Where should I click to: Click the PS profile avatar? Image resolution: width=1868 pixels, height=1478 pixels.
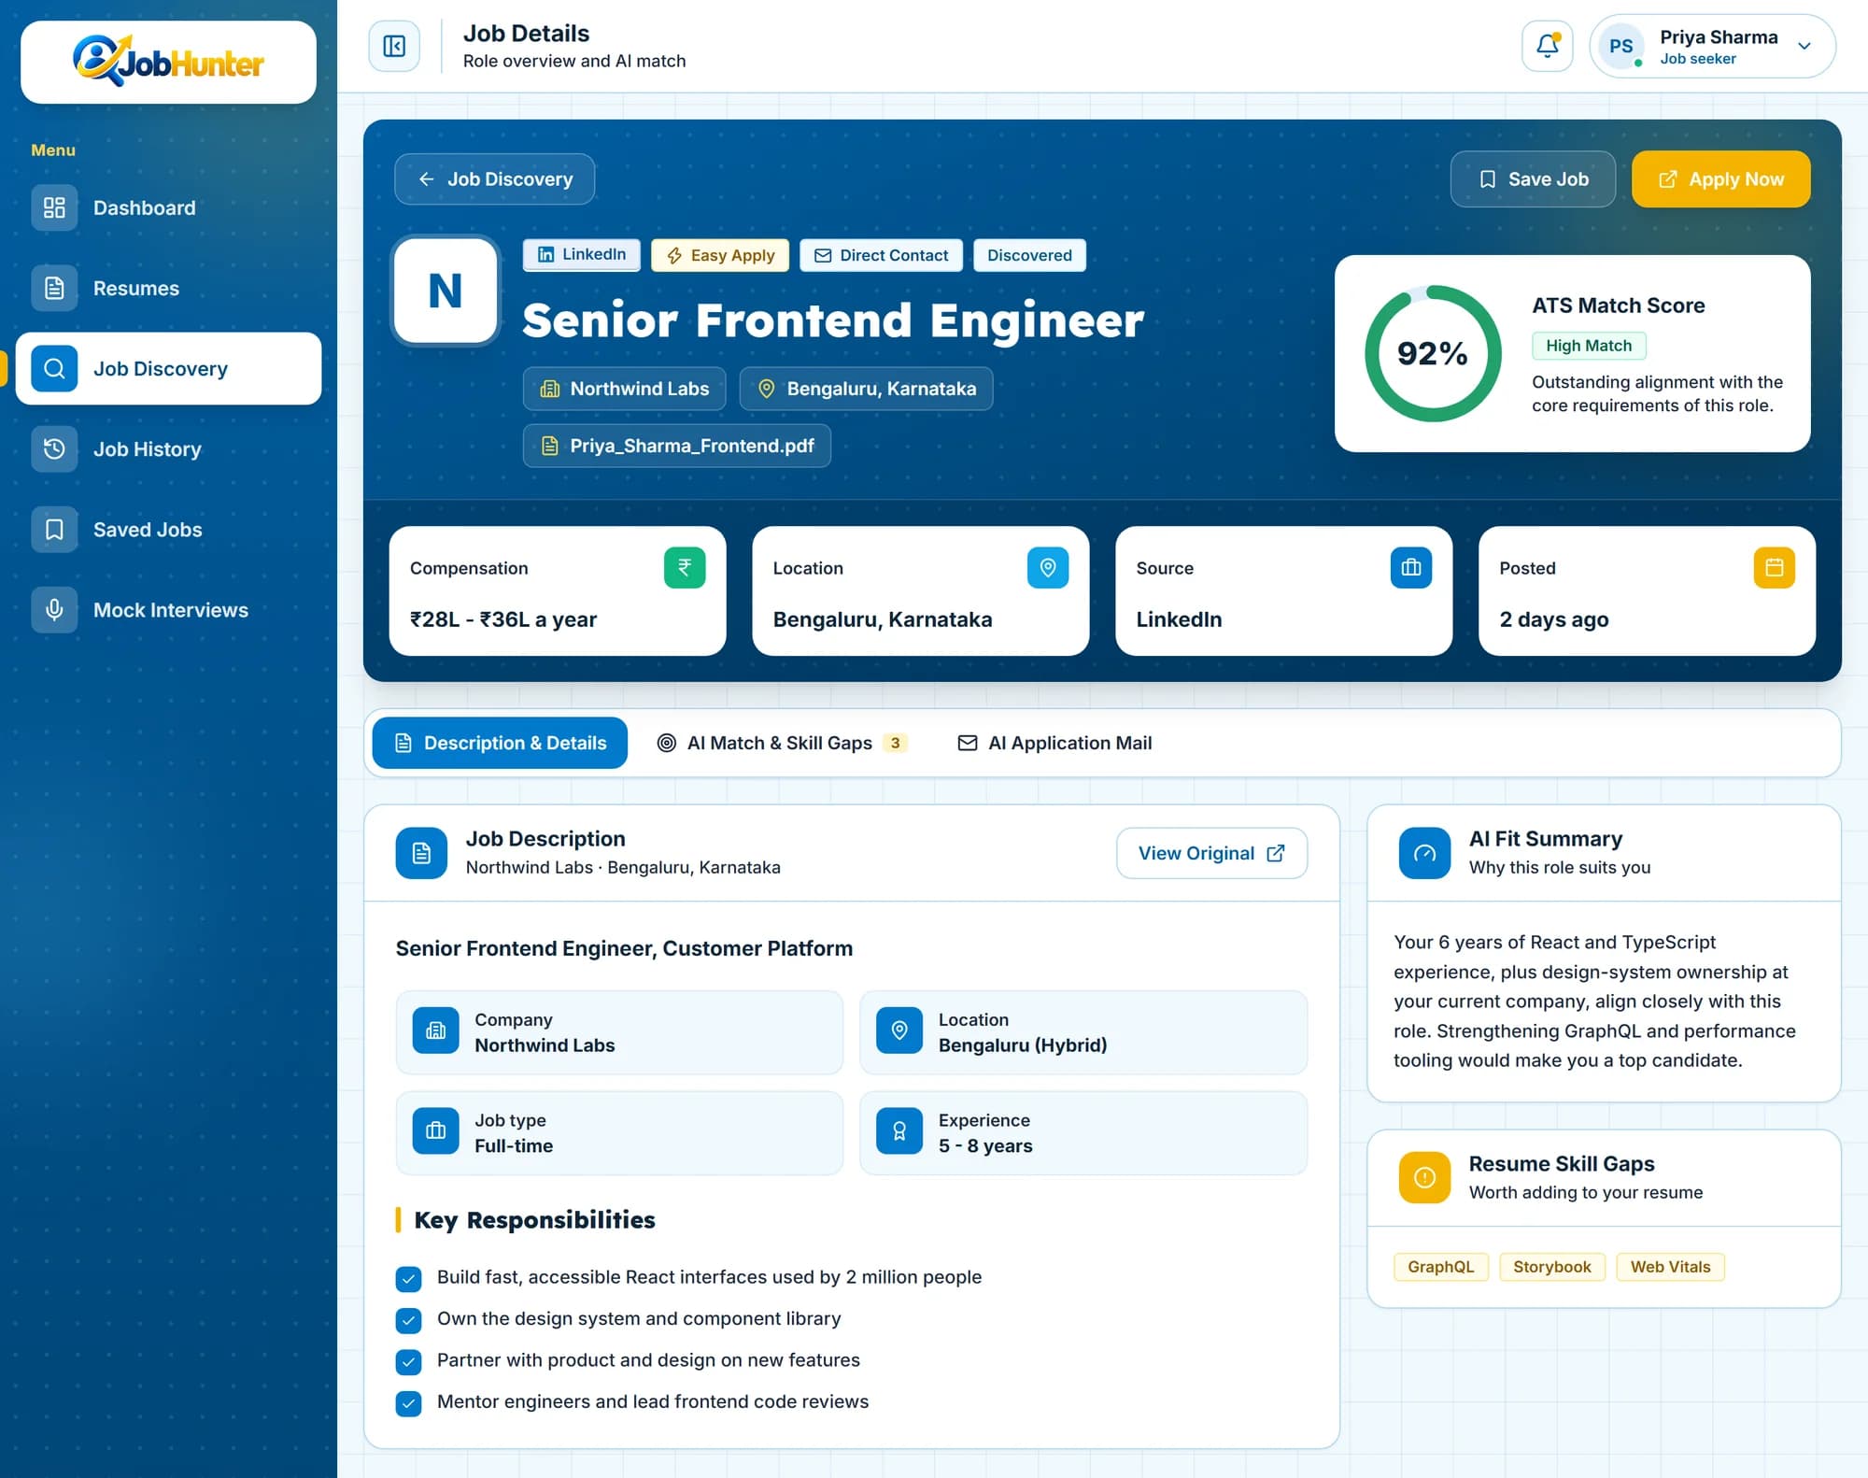1620,46
